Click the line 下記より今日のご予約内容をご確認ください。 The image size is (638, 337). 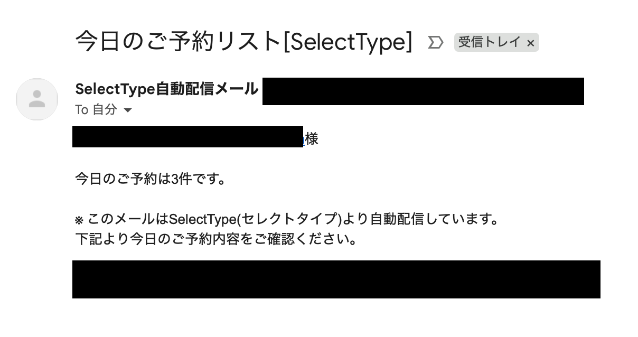[x=215, y=239]
